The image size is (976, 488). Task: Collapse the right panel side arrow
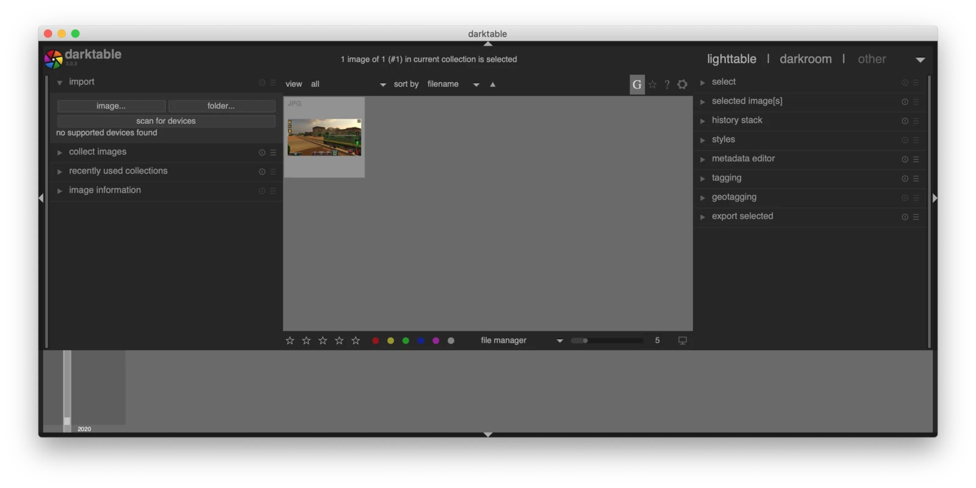(x=935, y=198)
